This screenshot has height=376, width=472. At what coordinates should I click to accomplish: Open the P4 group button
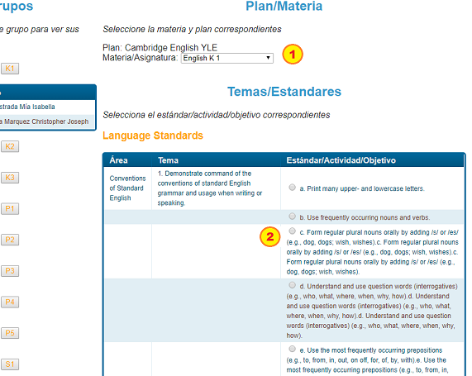(x=10, y=302)
